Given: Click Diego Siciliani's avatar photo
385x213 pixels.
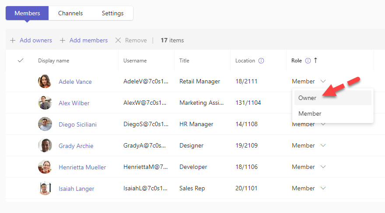Looking at the screenshot, I should pos(45,124).
